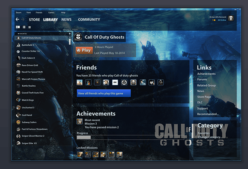The image size is (248, 169).
Task: Click the Uncharted 3 game icon
Action: [19, 108]
